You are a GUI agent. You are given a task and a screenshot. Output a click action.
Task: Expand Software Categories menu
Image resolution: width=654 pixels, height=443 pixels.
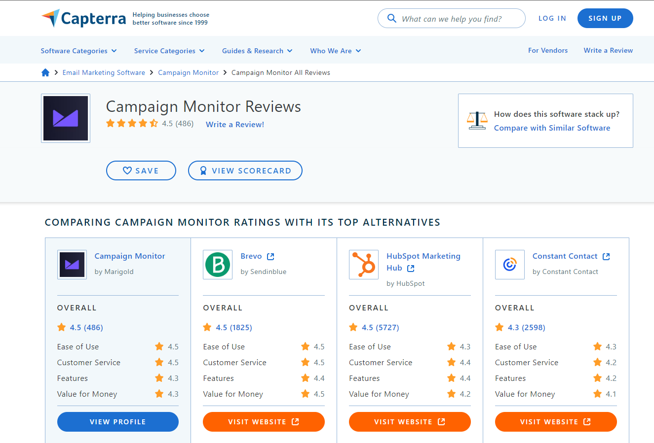tap(79, 51)
